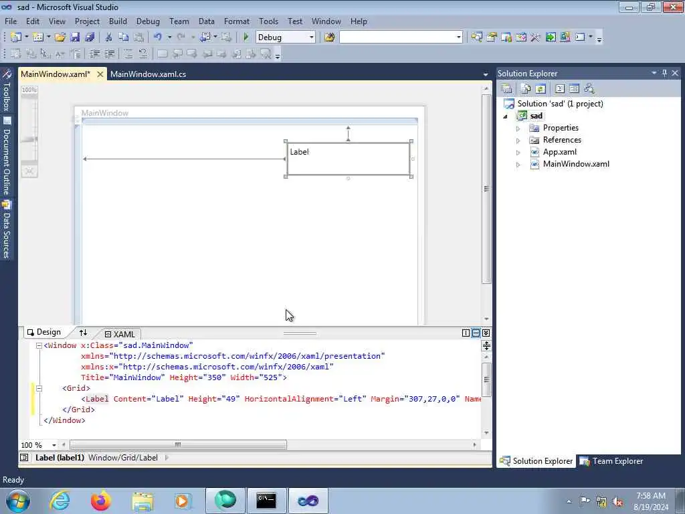Switch to vertical split view
Screen dimensions: 685x514
(x=466, y=333)
